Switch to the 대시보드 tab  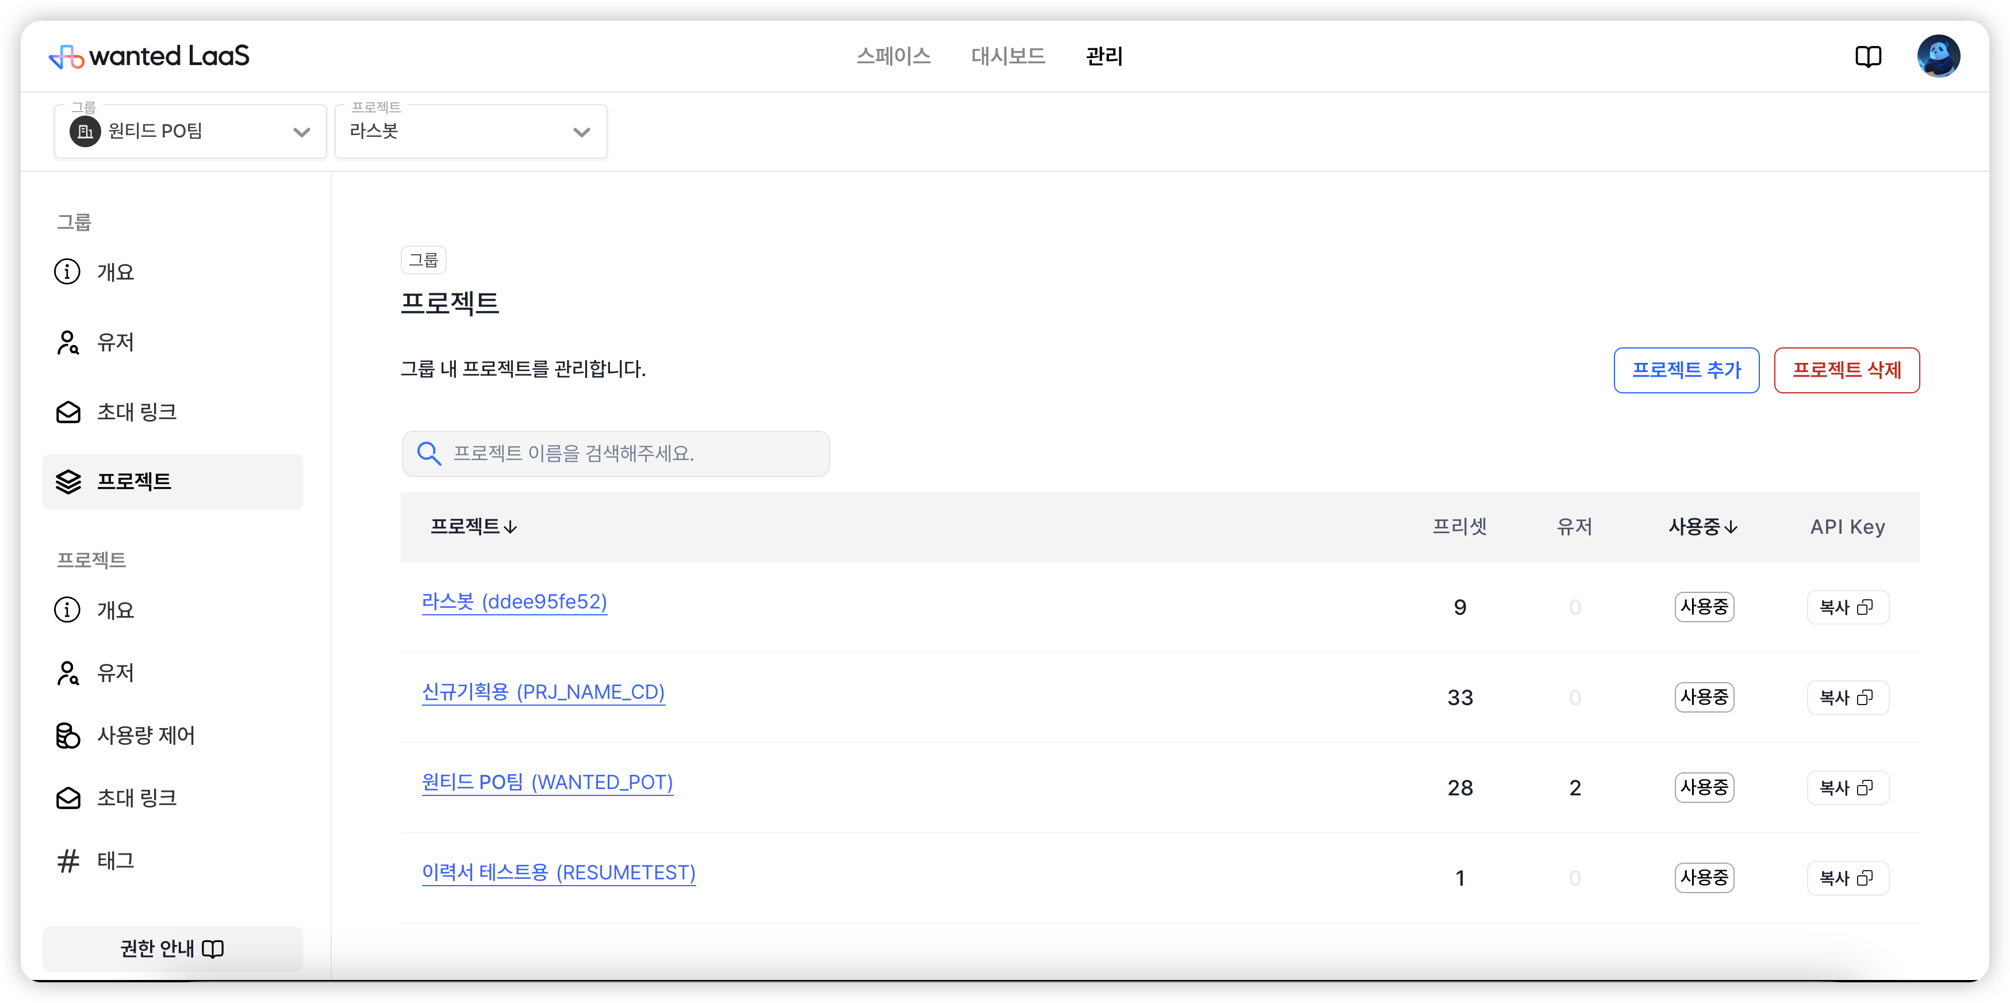1008,56
